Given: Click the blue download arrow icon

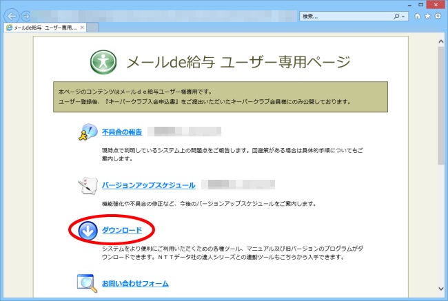Looking at the screenshot, I should click(88, 231).
